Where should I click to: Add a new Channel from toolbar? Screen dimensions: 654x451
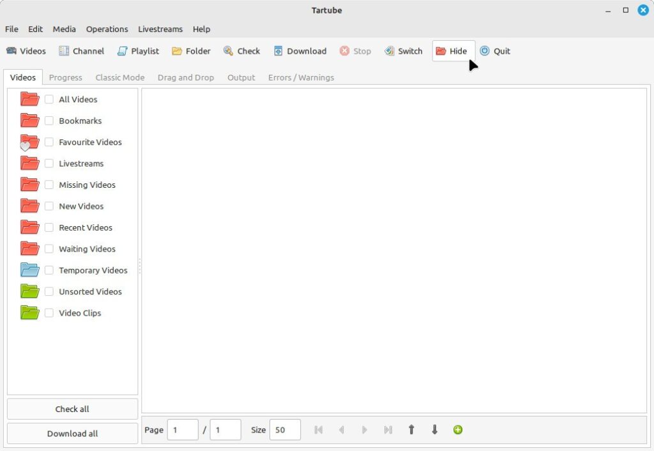82,51
